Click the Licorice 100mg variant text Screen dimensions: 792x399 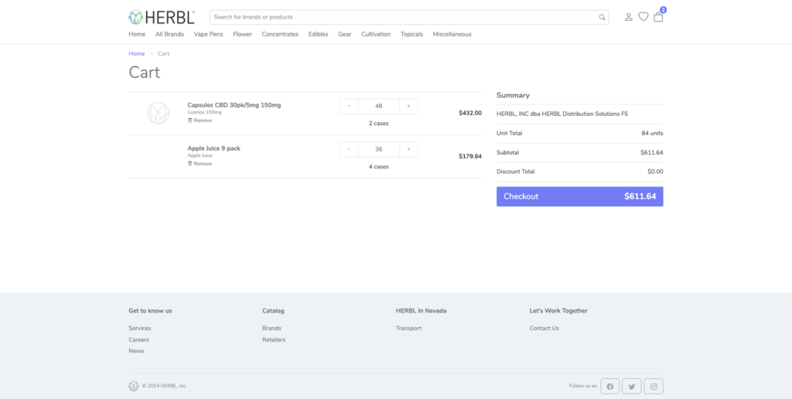coord(204,112)
